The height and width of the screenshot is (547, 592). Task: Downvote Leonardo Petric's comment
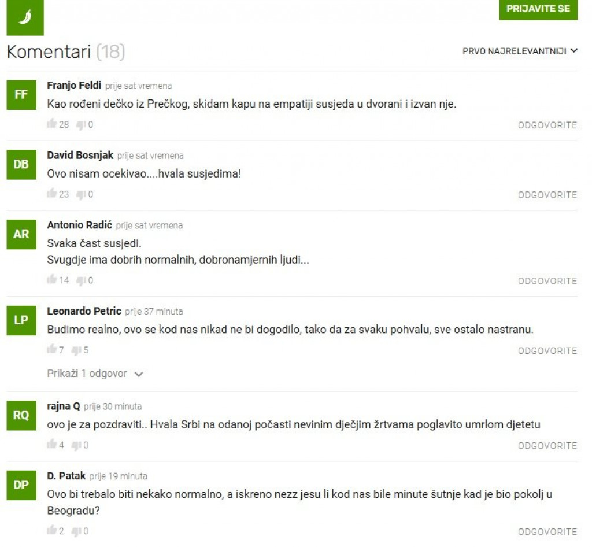pos(76,351)
